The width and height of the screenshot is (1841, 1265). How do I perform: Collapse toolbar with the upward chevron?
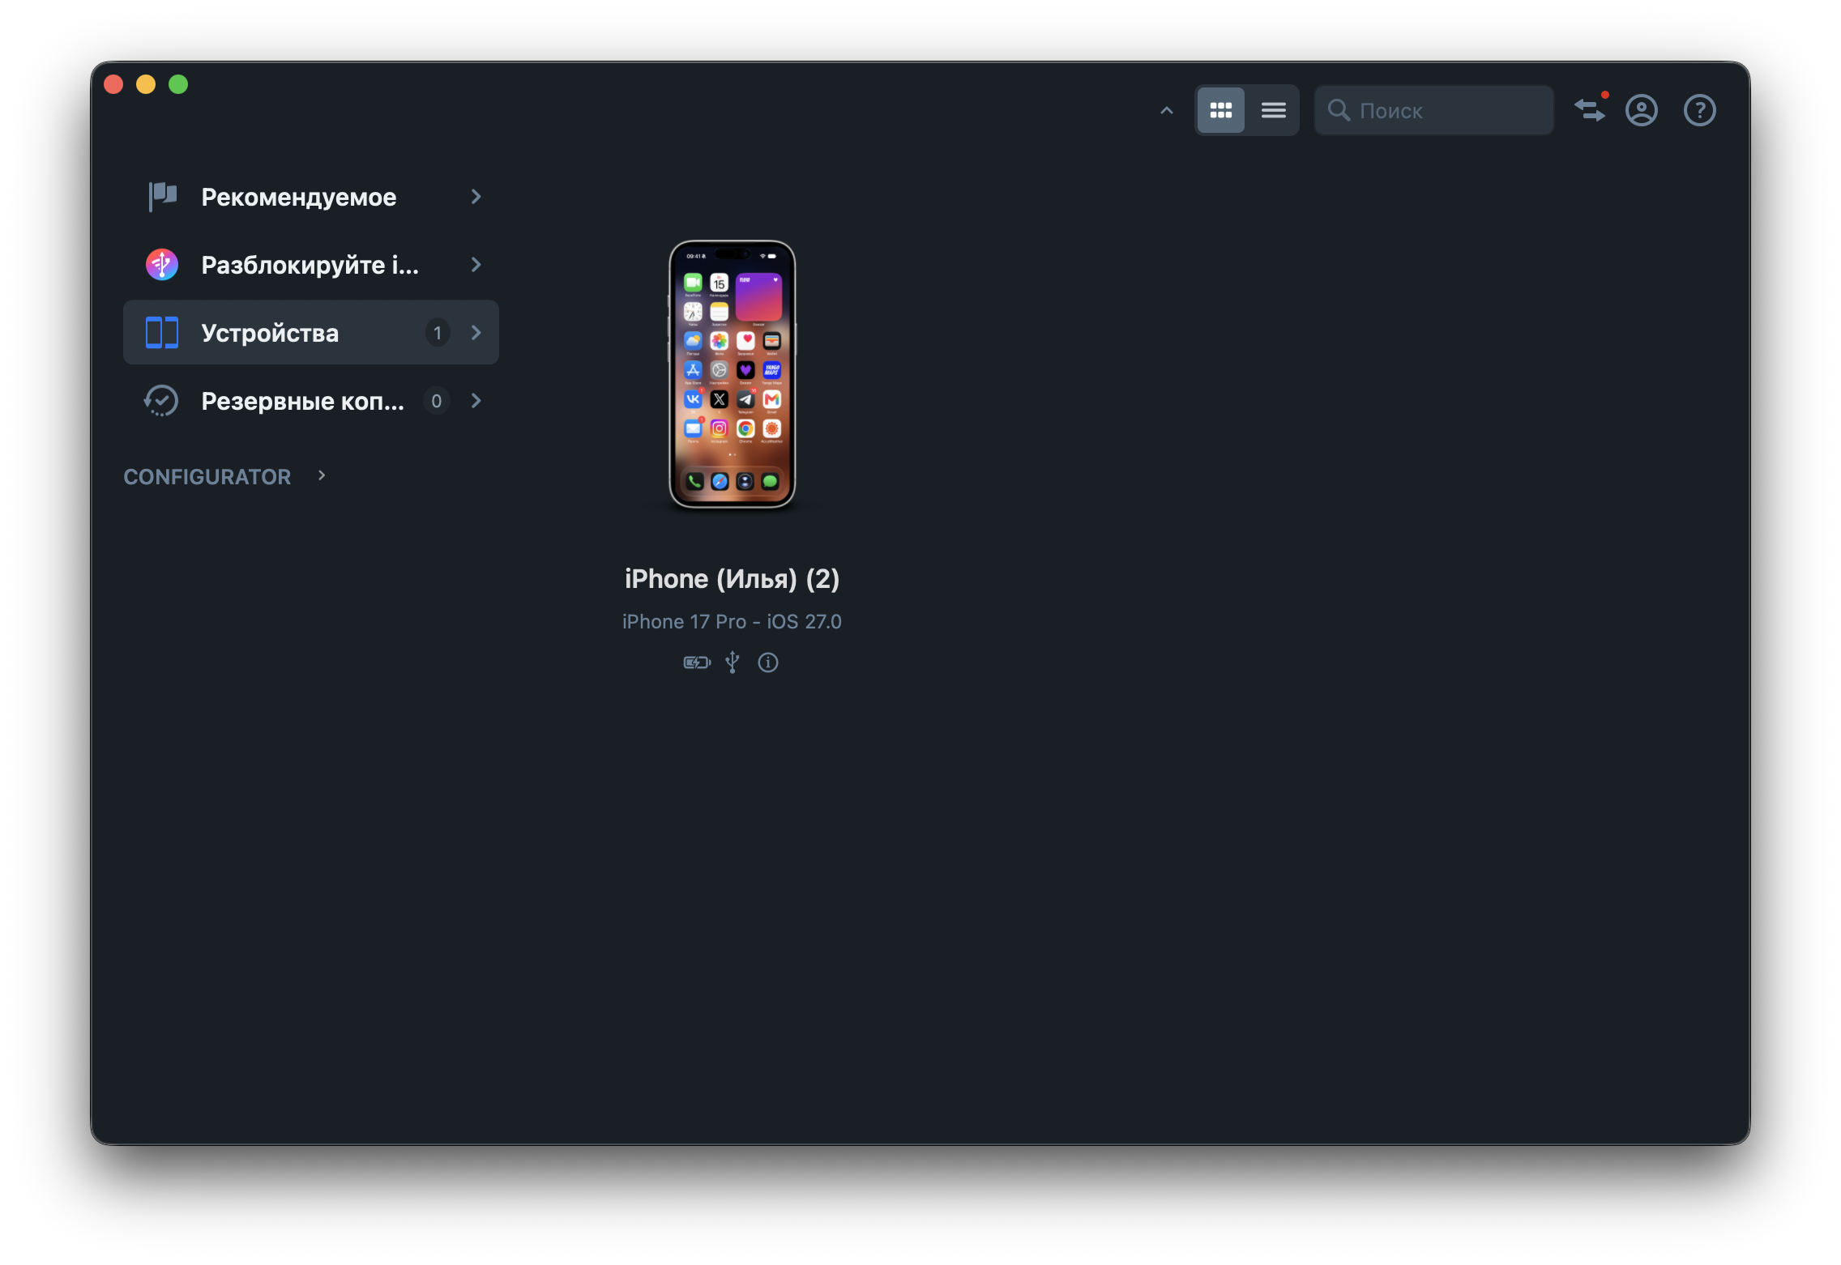point(1166,110)
